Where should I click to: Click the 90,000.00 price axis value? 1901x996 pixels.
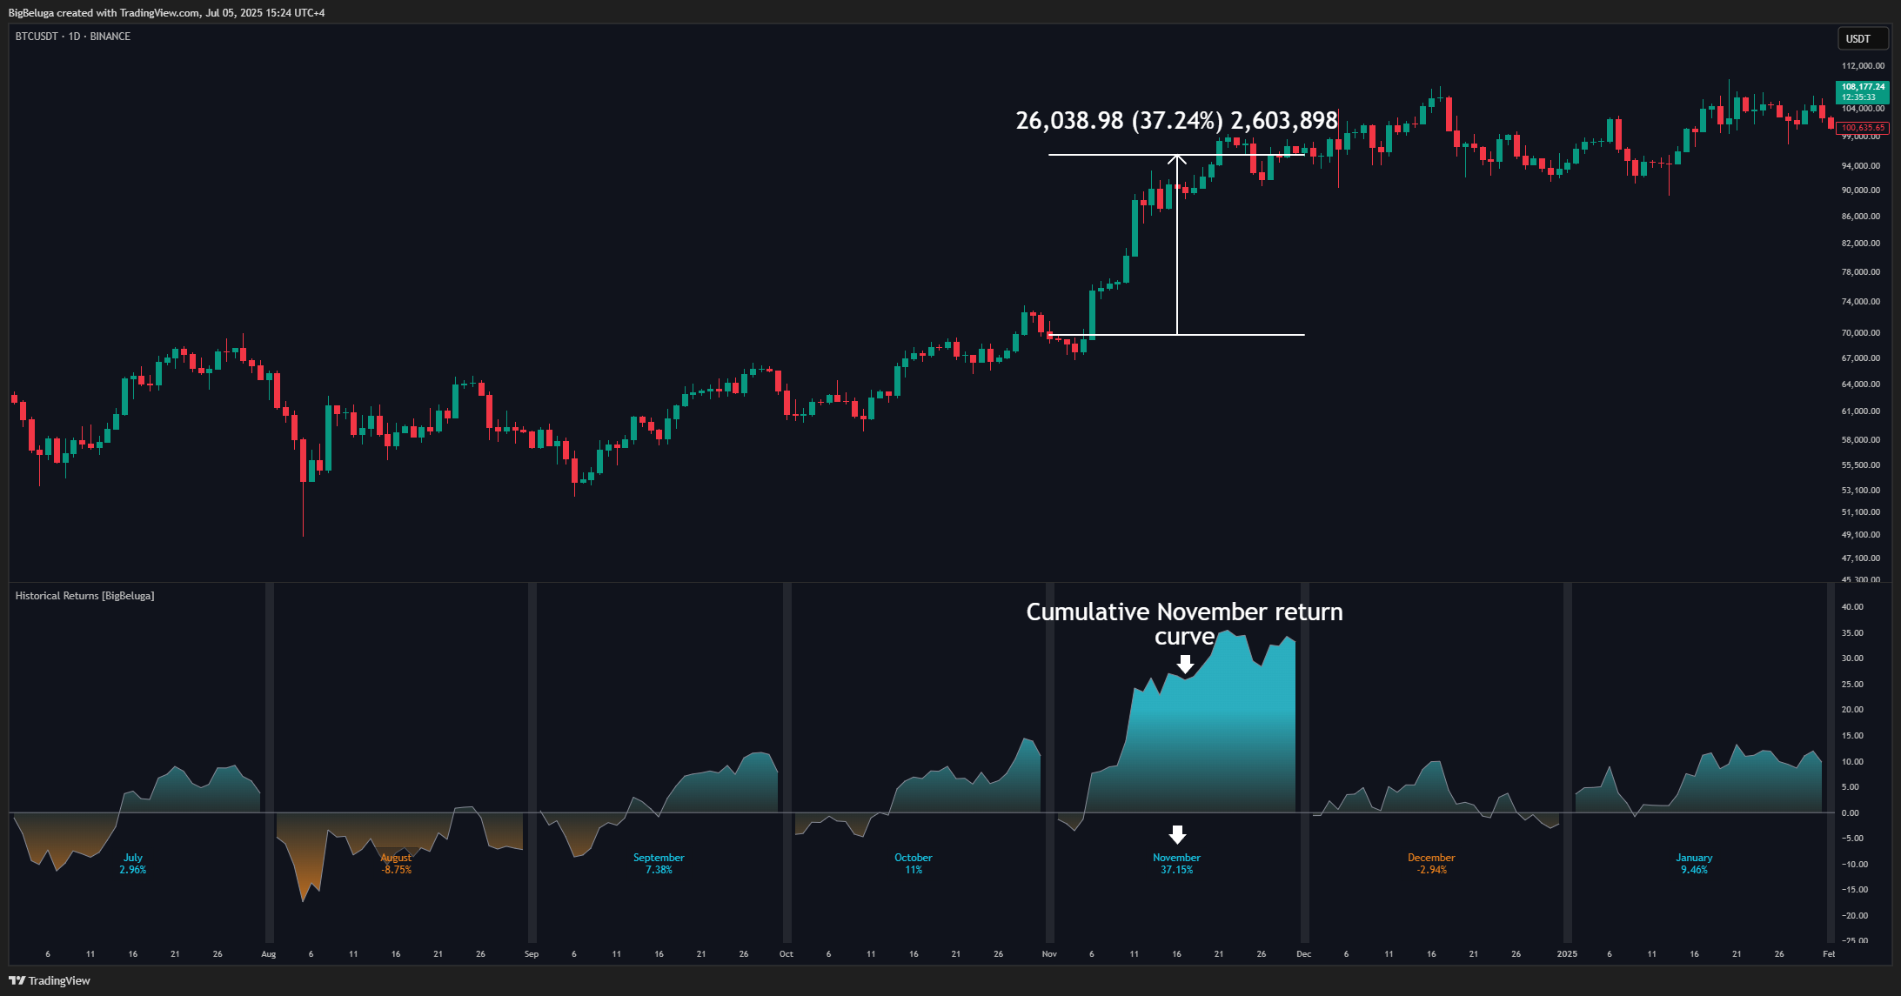pyautogui.click(x=1861, y=191)
